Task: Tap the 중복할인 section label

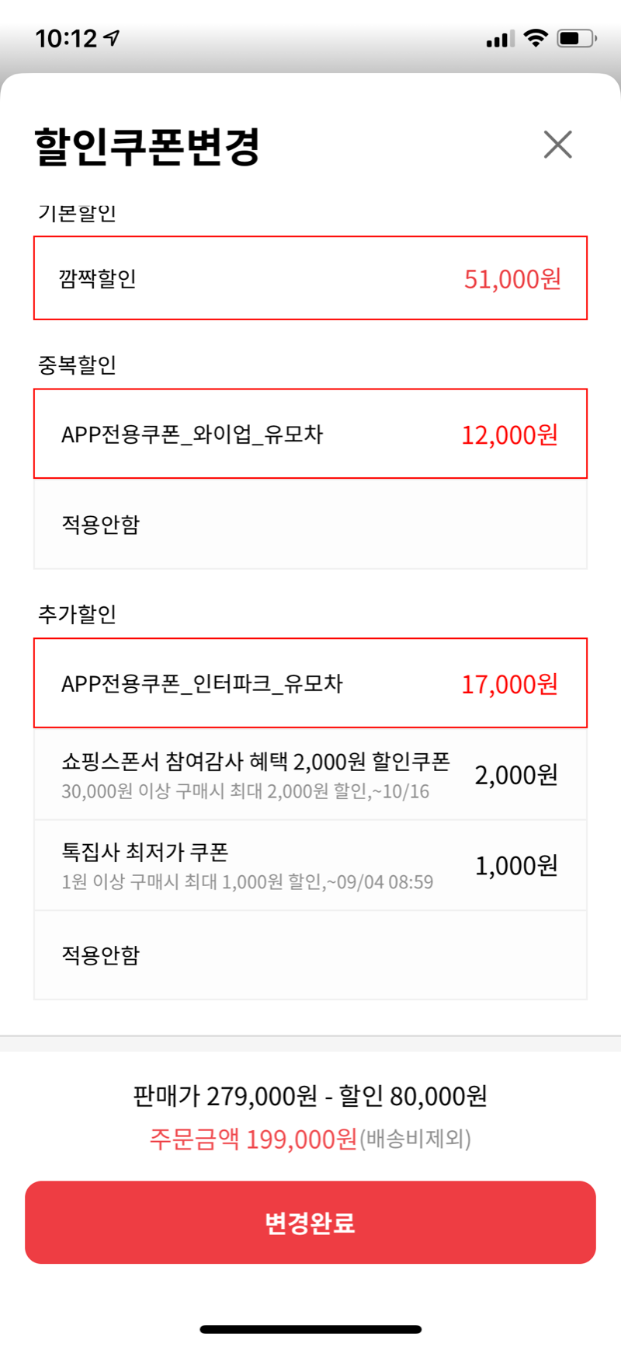Action: (77, 365)
